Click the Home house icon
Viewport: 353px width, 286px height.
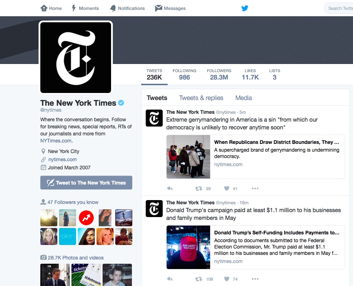click(44, 8)
